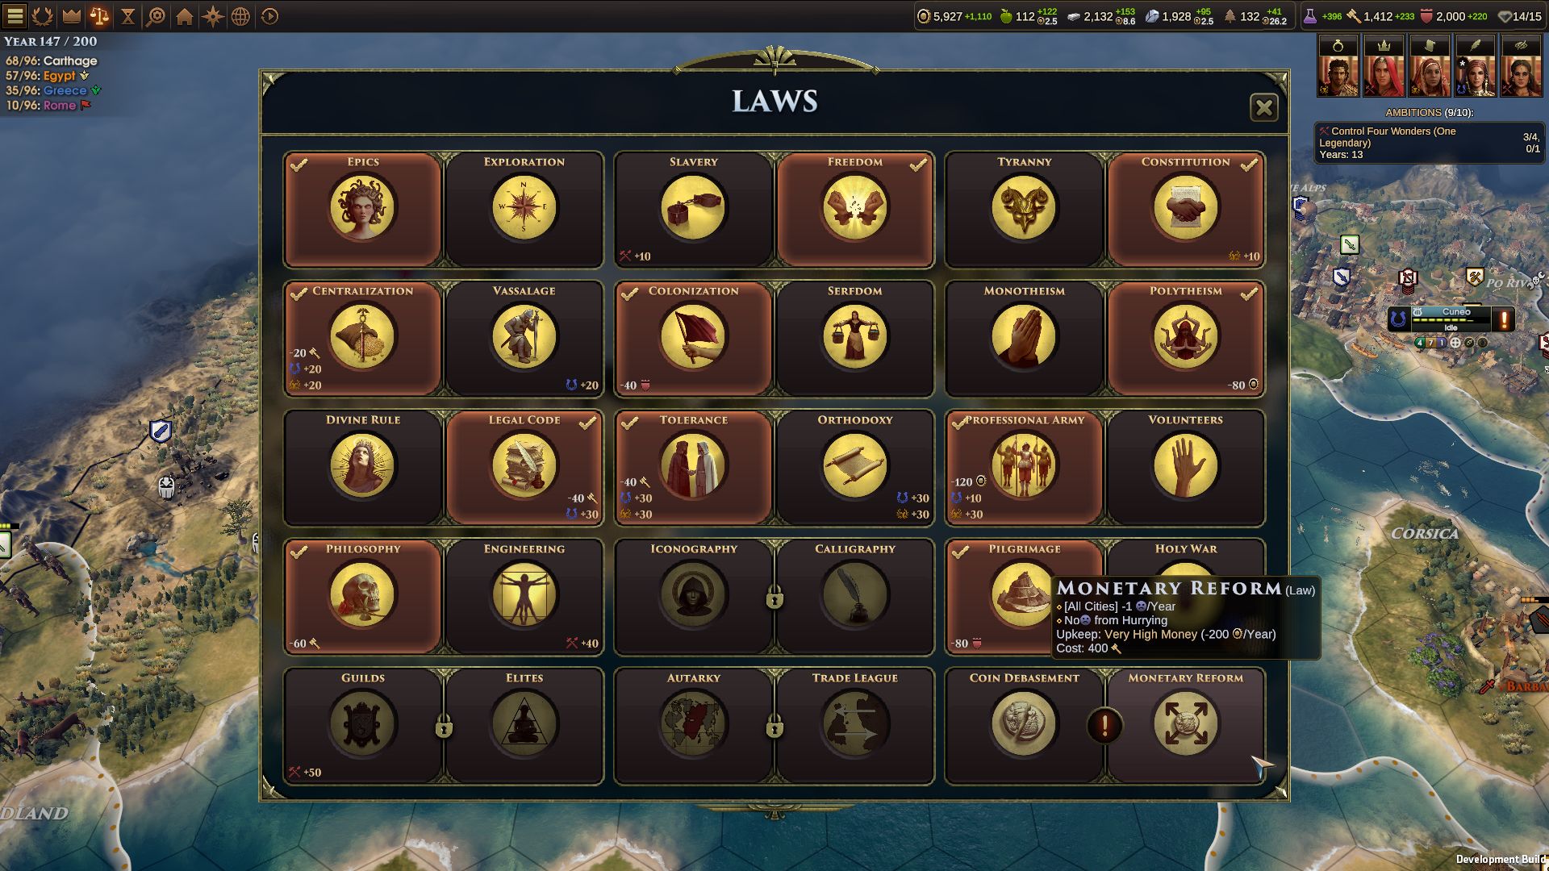
Task: Click the orders counter 14/15
Action: [x=1520, y=16]
